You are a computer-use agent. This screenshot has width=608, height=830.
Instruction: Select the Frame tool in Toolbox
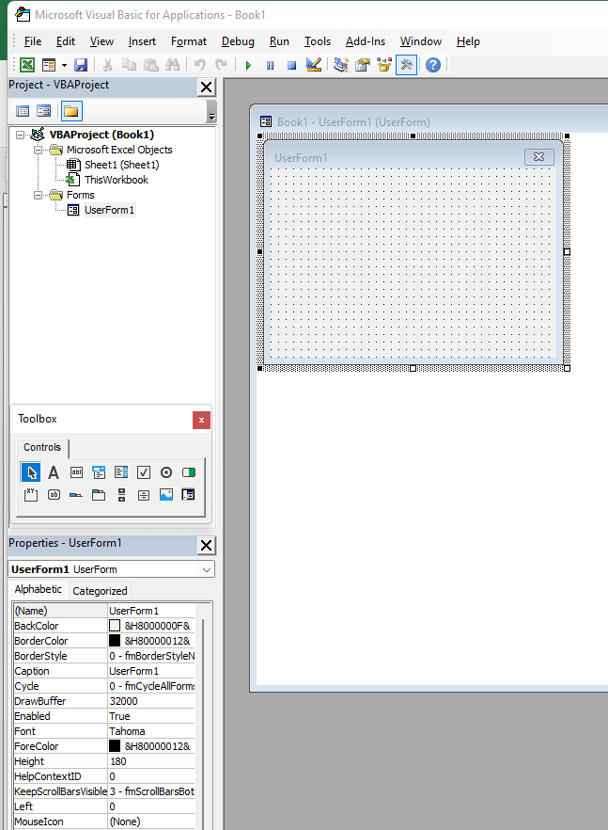pos(31,495)
